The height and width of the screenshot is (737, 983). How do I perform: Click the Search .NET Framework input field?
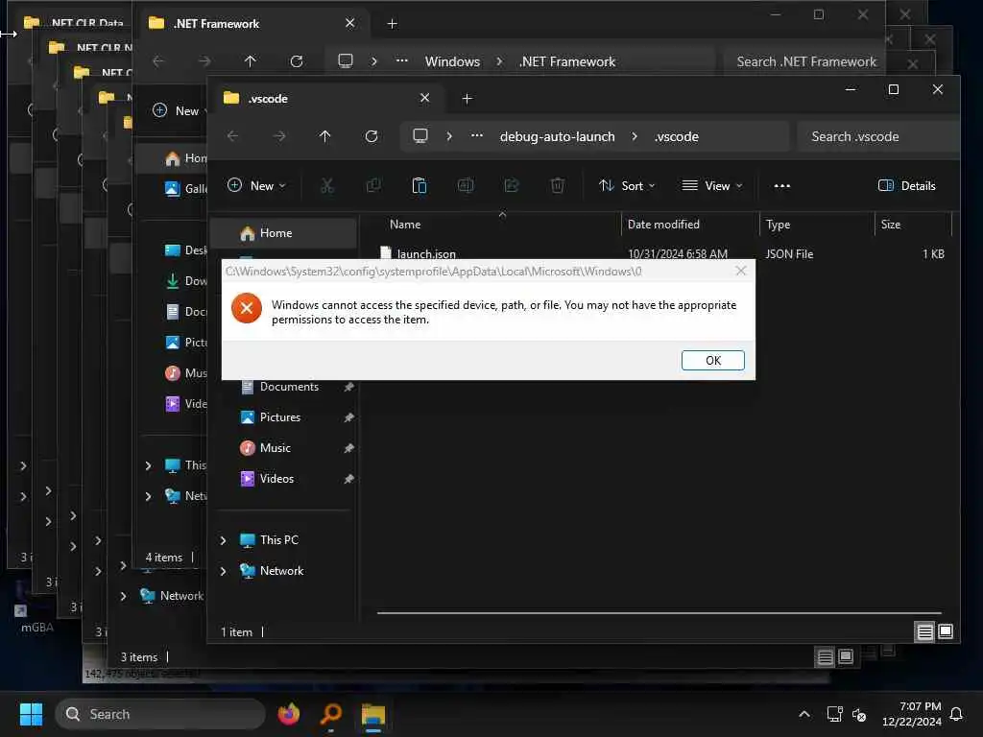(x=805, y=61)
